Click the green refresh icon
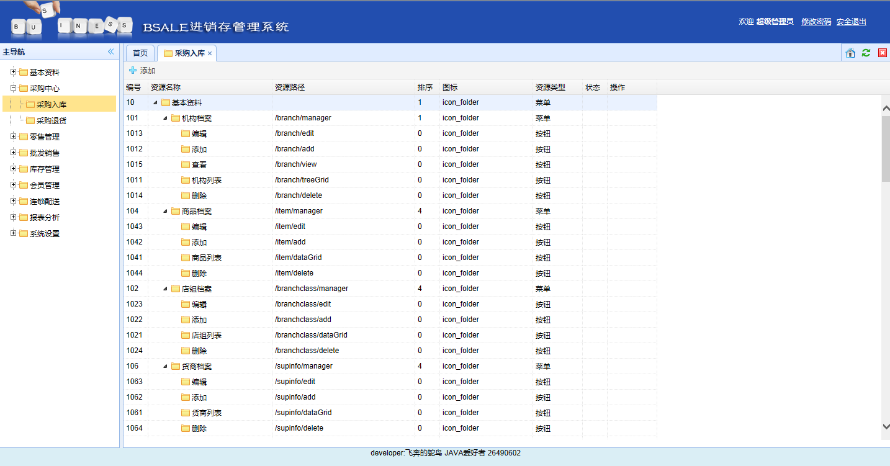 pos(866,53)
